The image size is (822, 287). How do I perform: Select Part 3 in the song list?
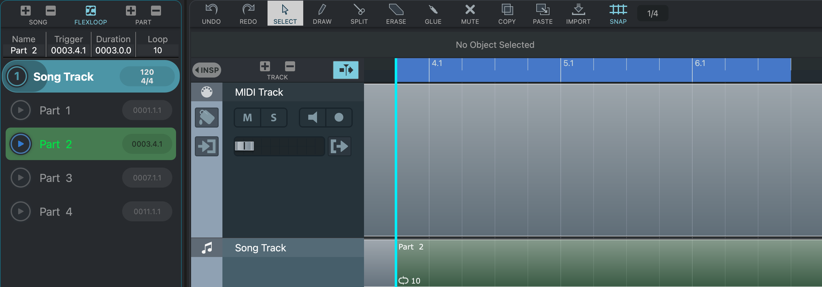pos(56,178)
